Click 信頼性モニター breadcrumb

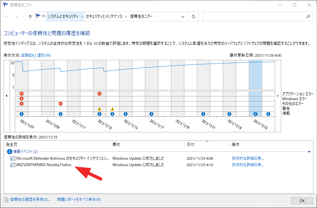click(141, 16)
